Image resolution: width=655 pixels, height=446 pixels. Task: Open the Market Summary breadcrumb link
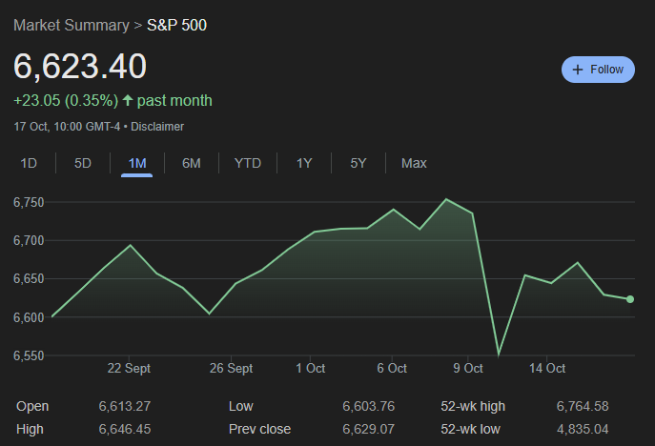pos(72,26)
